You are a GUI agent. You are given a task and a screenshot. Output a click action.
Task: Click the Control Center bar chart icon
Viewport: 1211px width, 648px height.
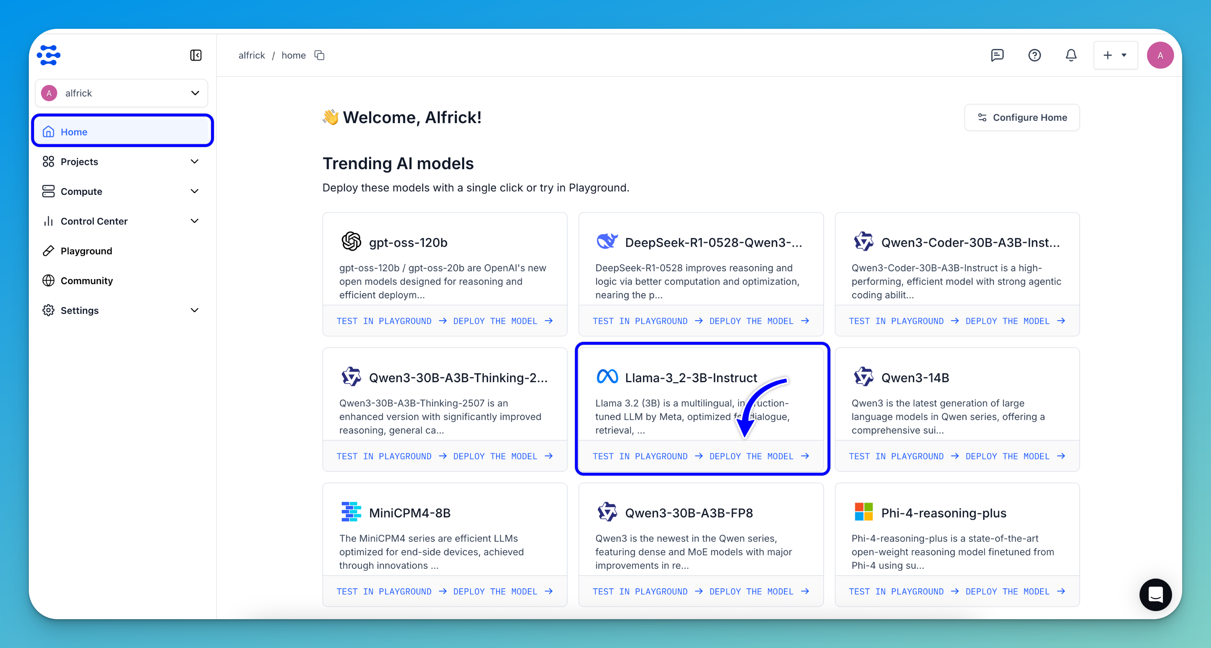pyautogui.click(x=48, y=221)
